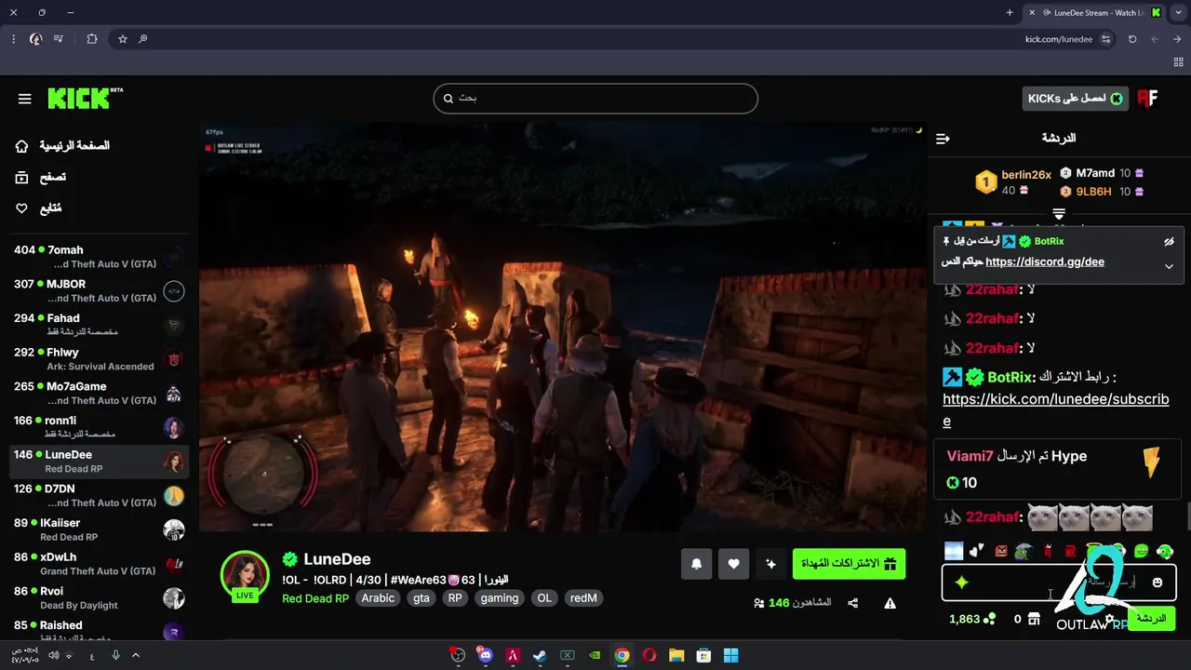Expand the pinned message chevron
The width and height of the screenshot is (1191, 670).
(x=1169, y=266)
